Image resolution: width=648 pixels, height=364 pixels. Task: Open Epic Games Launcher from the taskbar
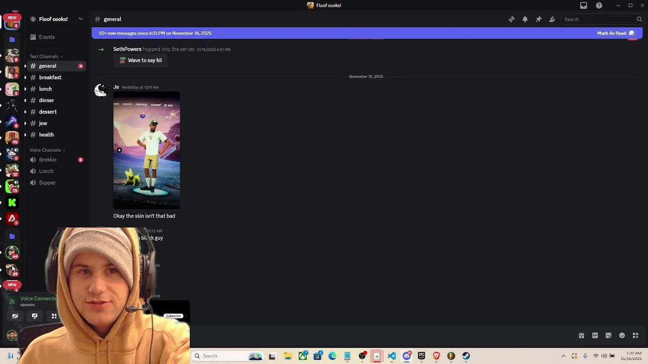421,356
